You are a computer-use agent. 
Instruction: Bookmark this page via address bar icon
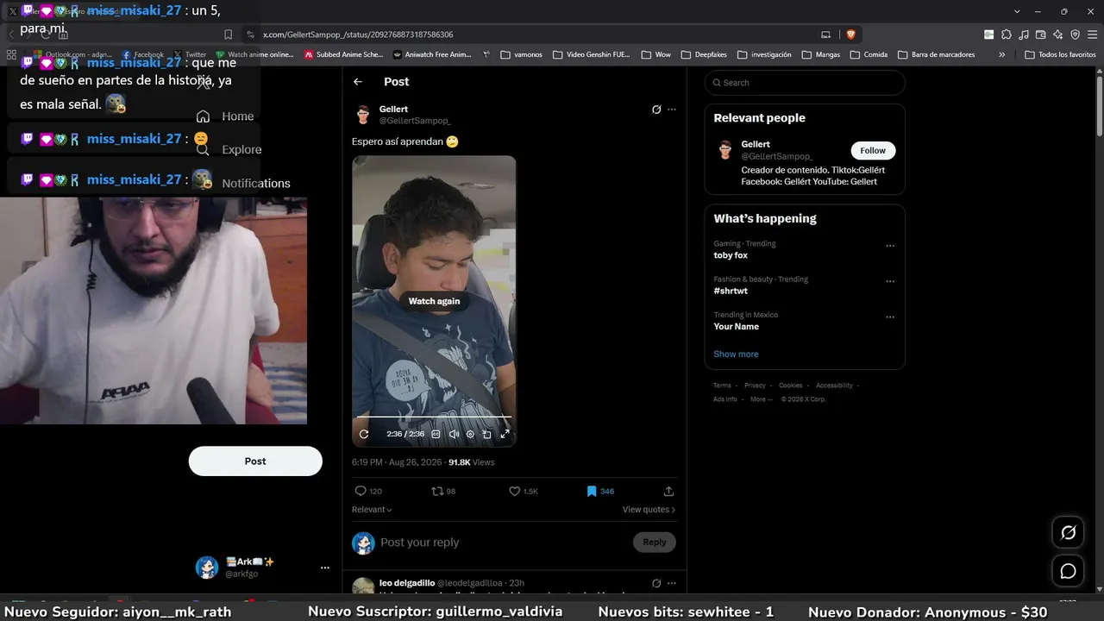point(228,34)
